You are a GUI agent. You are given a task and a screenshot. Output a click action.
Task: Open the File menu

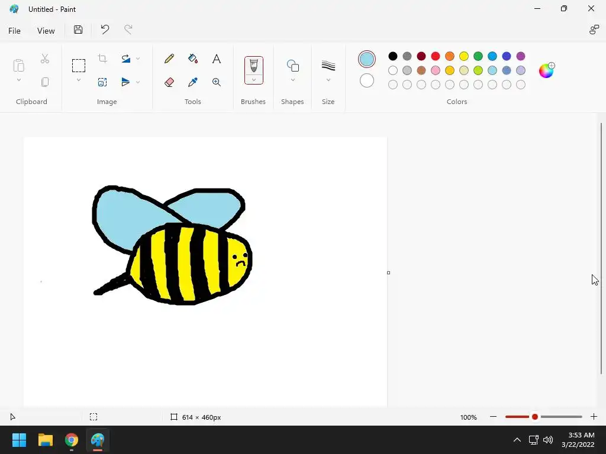(14, 31)
